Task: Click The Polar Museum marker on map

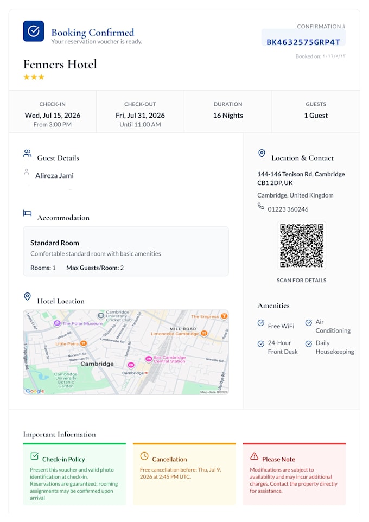Action: [x=57, y=323]
